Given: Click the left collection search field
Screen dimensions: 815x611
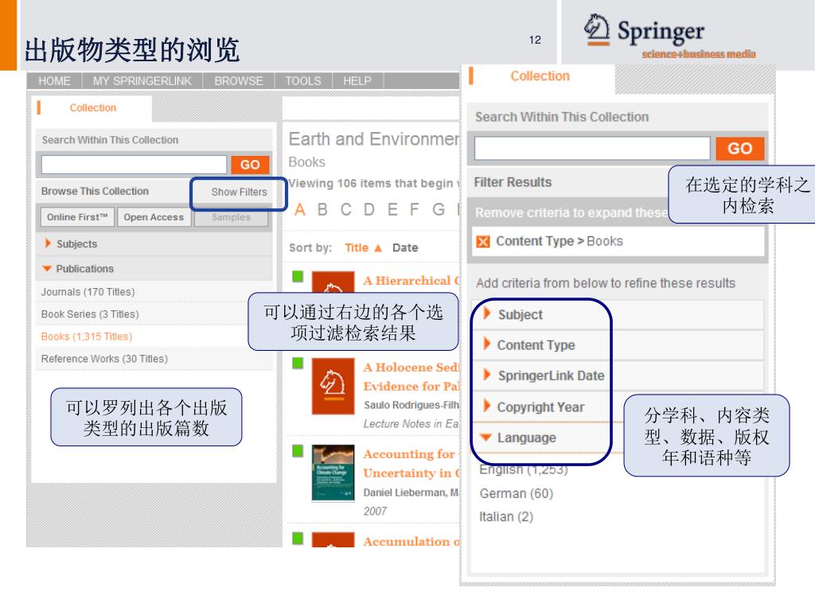Looking at the screenshot, I should click(x=134, y=165).
